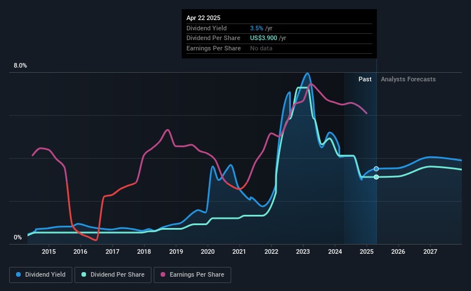Click the 3.5% dividend yield tooltip value
The image size is (471, 291).
256,28
